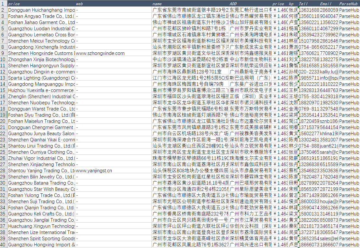Click Guangzhou Dingxin e-commerce cell
The height and width of the screenshot is (248, 360).
click(x=41, y=72)
